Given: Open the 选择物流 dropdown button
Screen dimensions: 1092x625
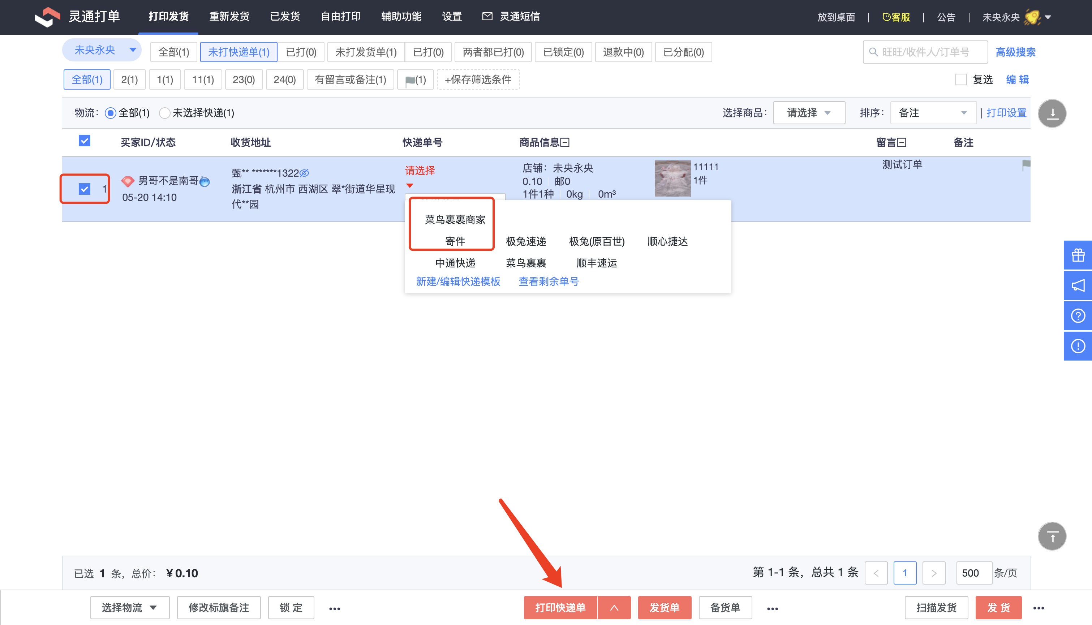Looking at the screenshot, I should pyautogui.click(x=130, y=607).
